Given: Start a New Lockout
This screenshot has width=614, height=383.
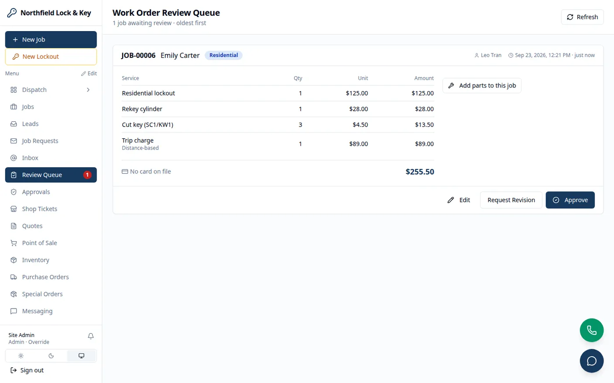Looking at the screenshot, I should pos(51,56).
